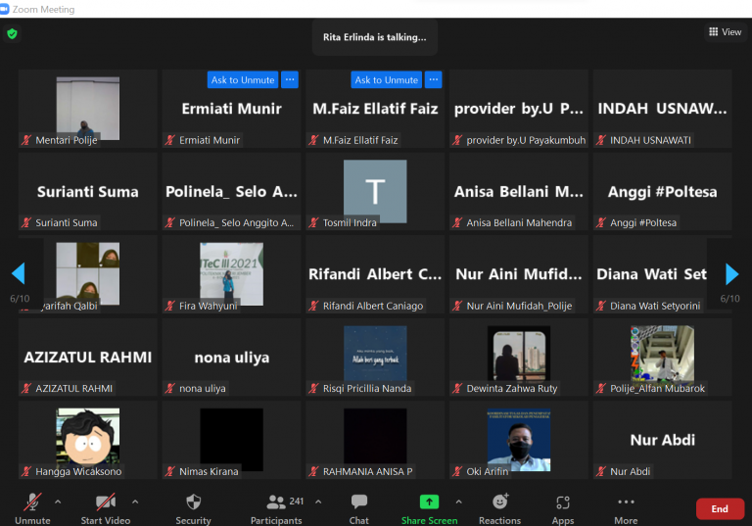
Task: Select Dewinta Zahwa Ruty video thumbnail
Action: tap(519, 357)
